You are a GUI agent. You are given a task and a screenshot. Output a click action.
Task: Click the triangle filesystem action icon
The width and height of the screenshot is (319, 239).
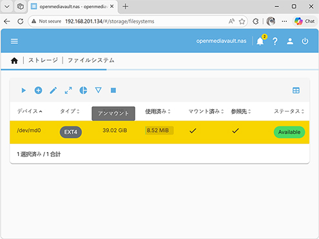tap(99, 90)
